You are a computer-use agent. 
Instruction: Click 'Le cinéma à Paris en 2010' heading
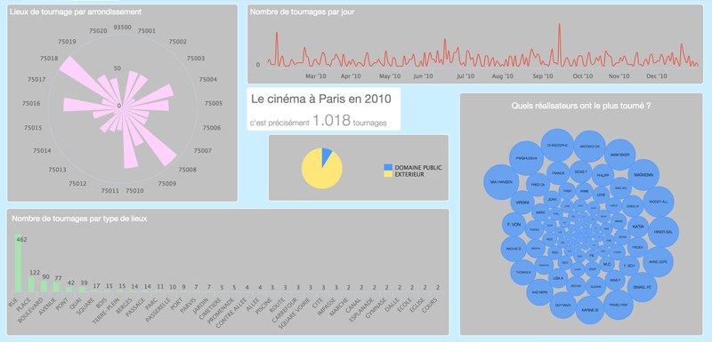pyautogui.click(x=320, y=99)
